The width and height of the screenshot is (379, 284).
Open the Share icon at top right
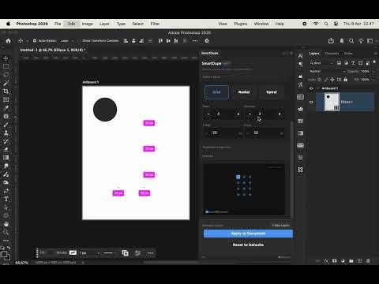pos(331,41)
